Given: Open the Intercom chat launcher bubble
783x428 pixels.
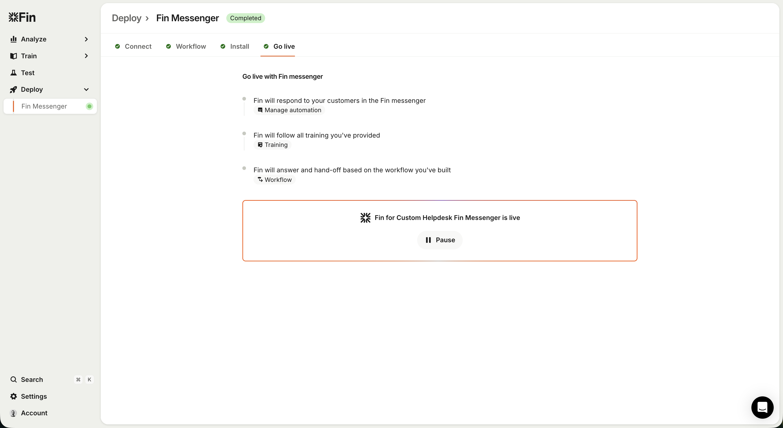Looking at the screenshot, I should tap(762, 407).
